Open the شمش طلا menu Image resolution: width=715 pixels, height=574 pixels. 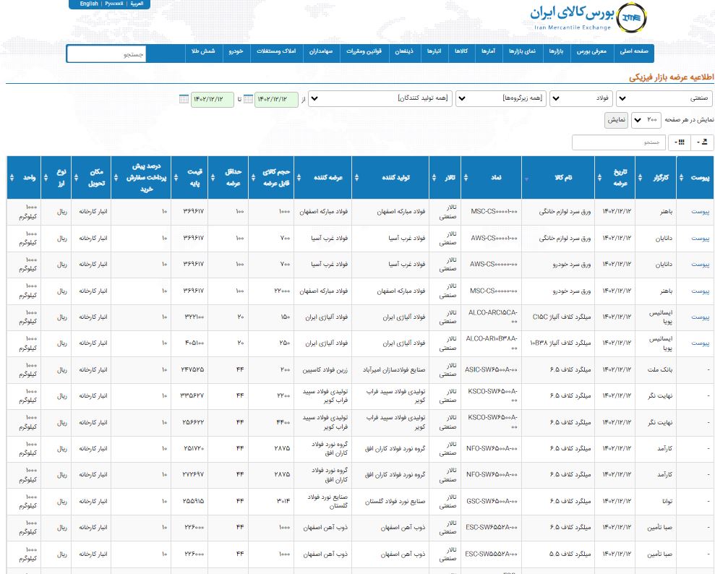click(x=203, y=51)
